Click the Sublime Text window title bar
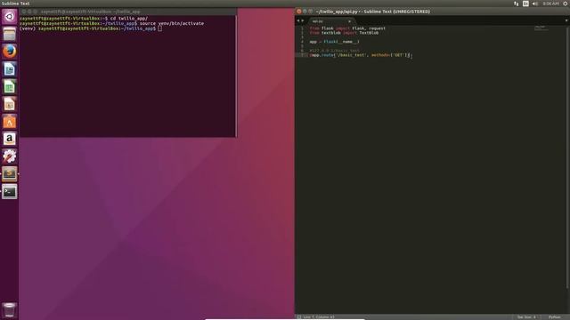Screen dimensions: 570x320 point(432,12)
